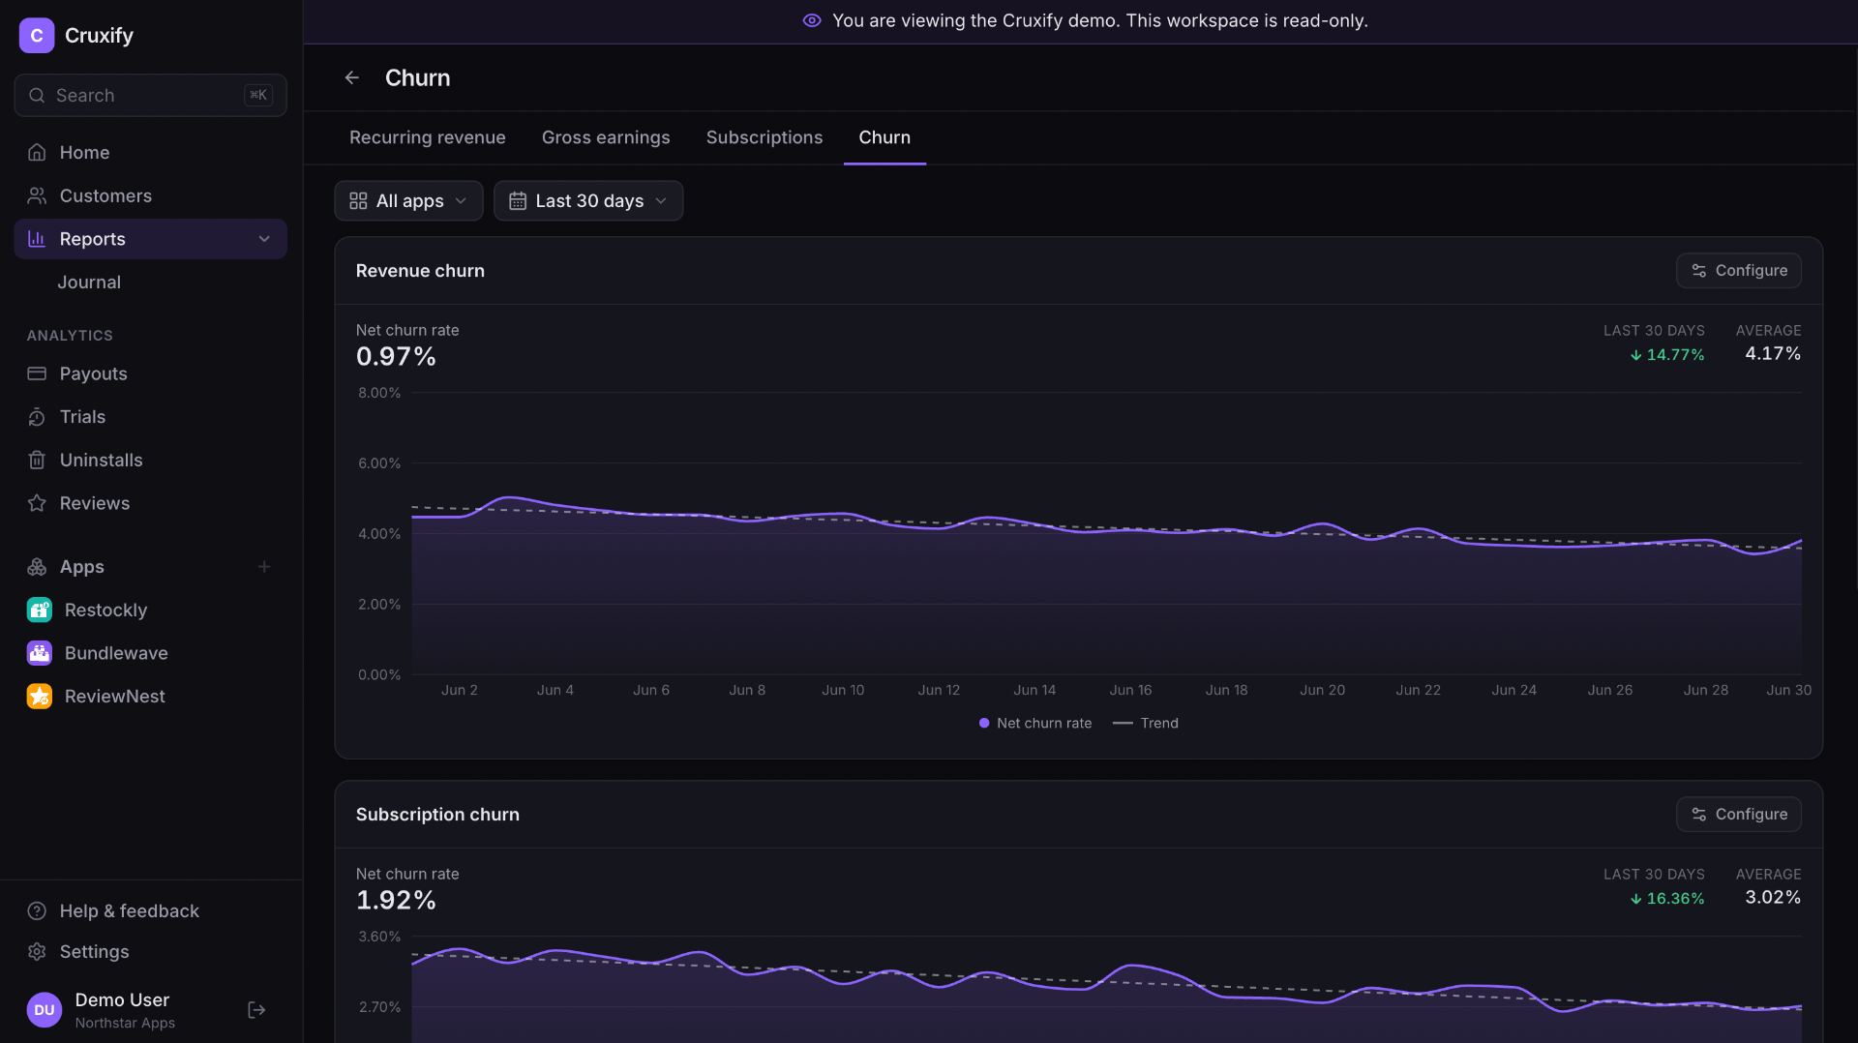Open Trials analytics
Image resolution: width=1858 pixels, height=1043 pixels.
(150, 417)
